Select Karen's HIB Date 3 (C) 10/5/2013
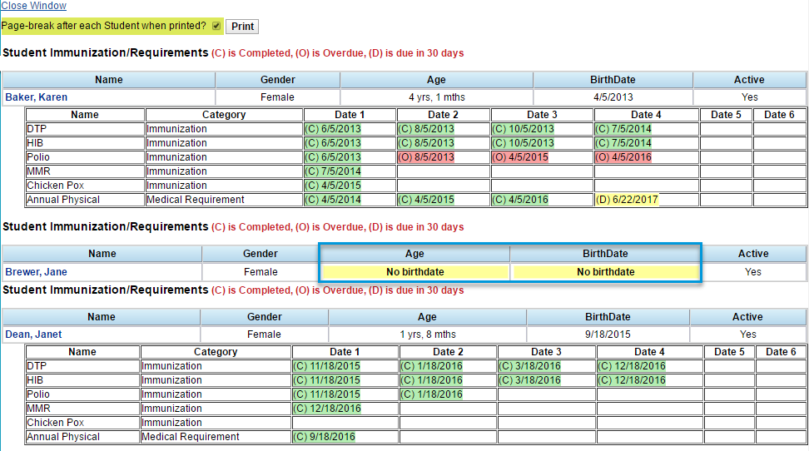This screenshot has width=809, height=451. [x=524, y=143]
